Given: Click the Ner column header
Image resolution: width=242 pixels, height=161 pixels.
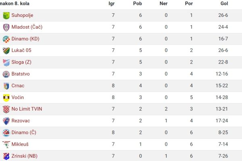Looking at the screenshot, I should coord(163,3).
